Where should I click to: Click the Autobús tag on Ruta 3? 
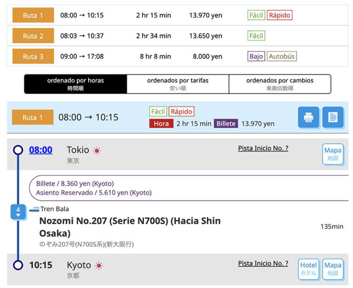coord(282,56)
